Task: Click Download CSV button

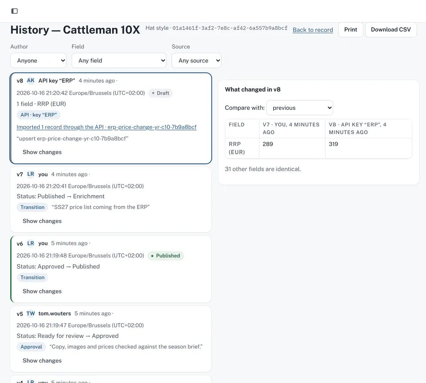Action: 390,30
